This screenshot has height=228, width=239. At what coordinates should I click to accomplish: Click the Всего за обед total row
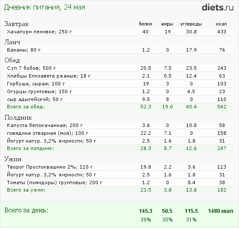point(119,107)
